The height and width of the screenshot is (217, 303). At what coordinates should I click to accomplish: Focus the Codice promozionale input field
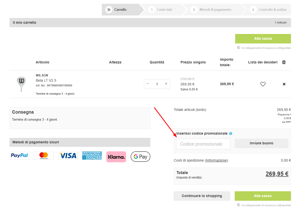click(x=203, y=144)
